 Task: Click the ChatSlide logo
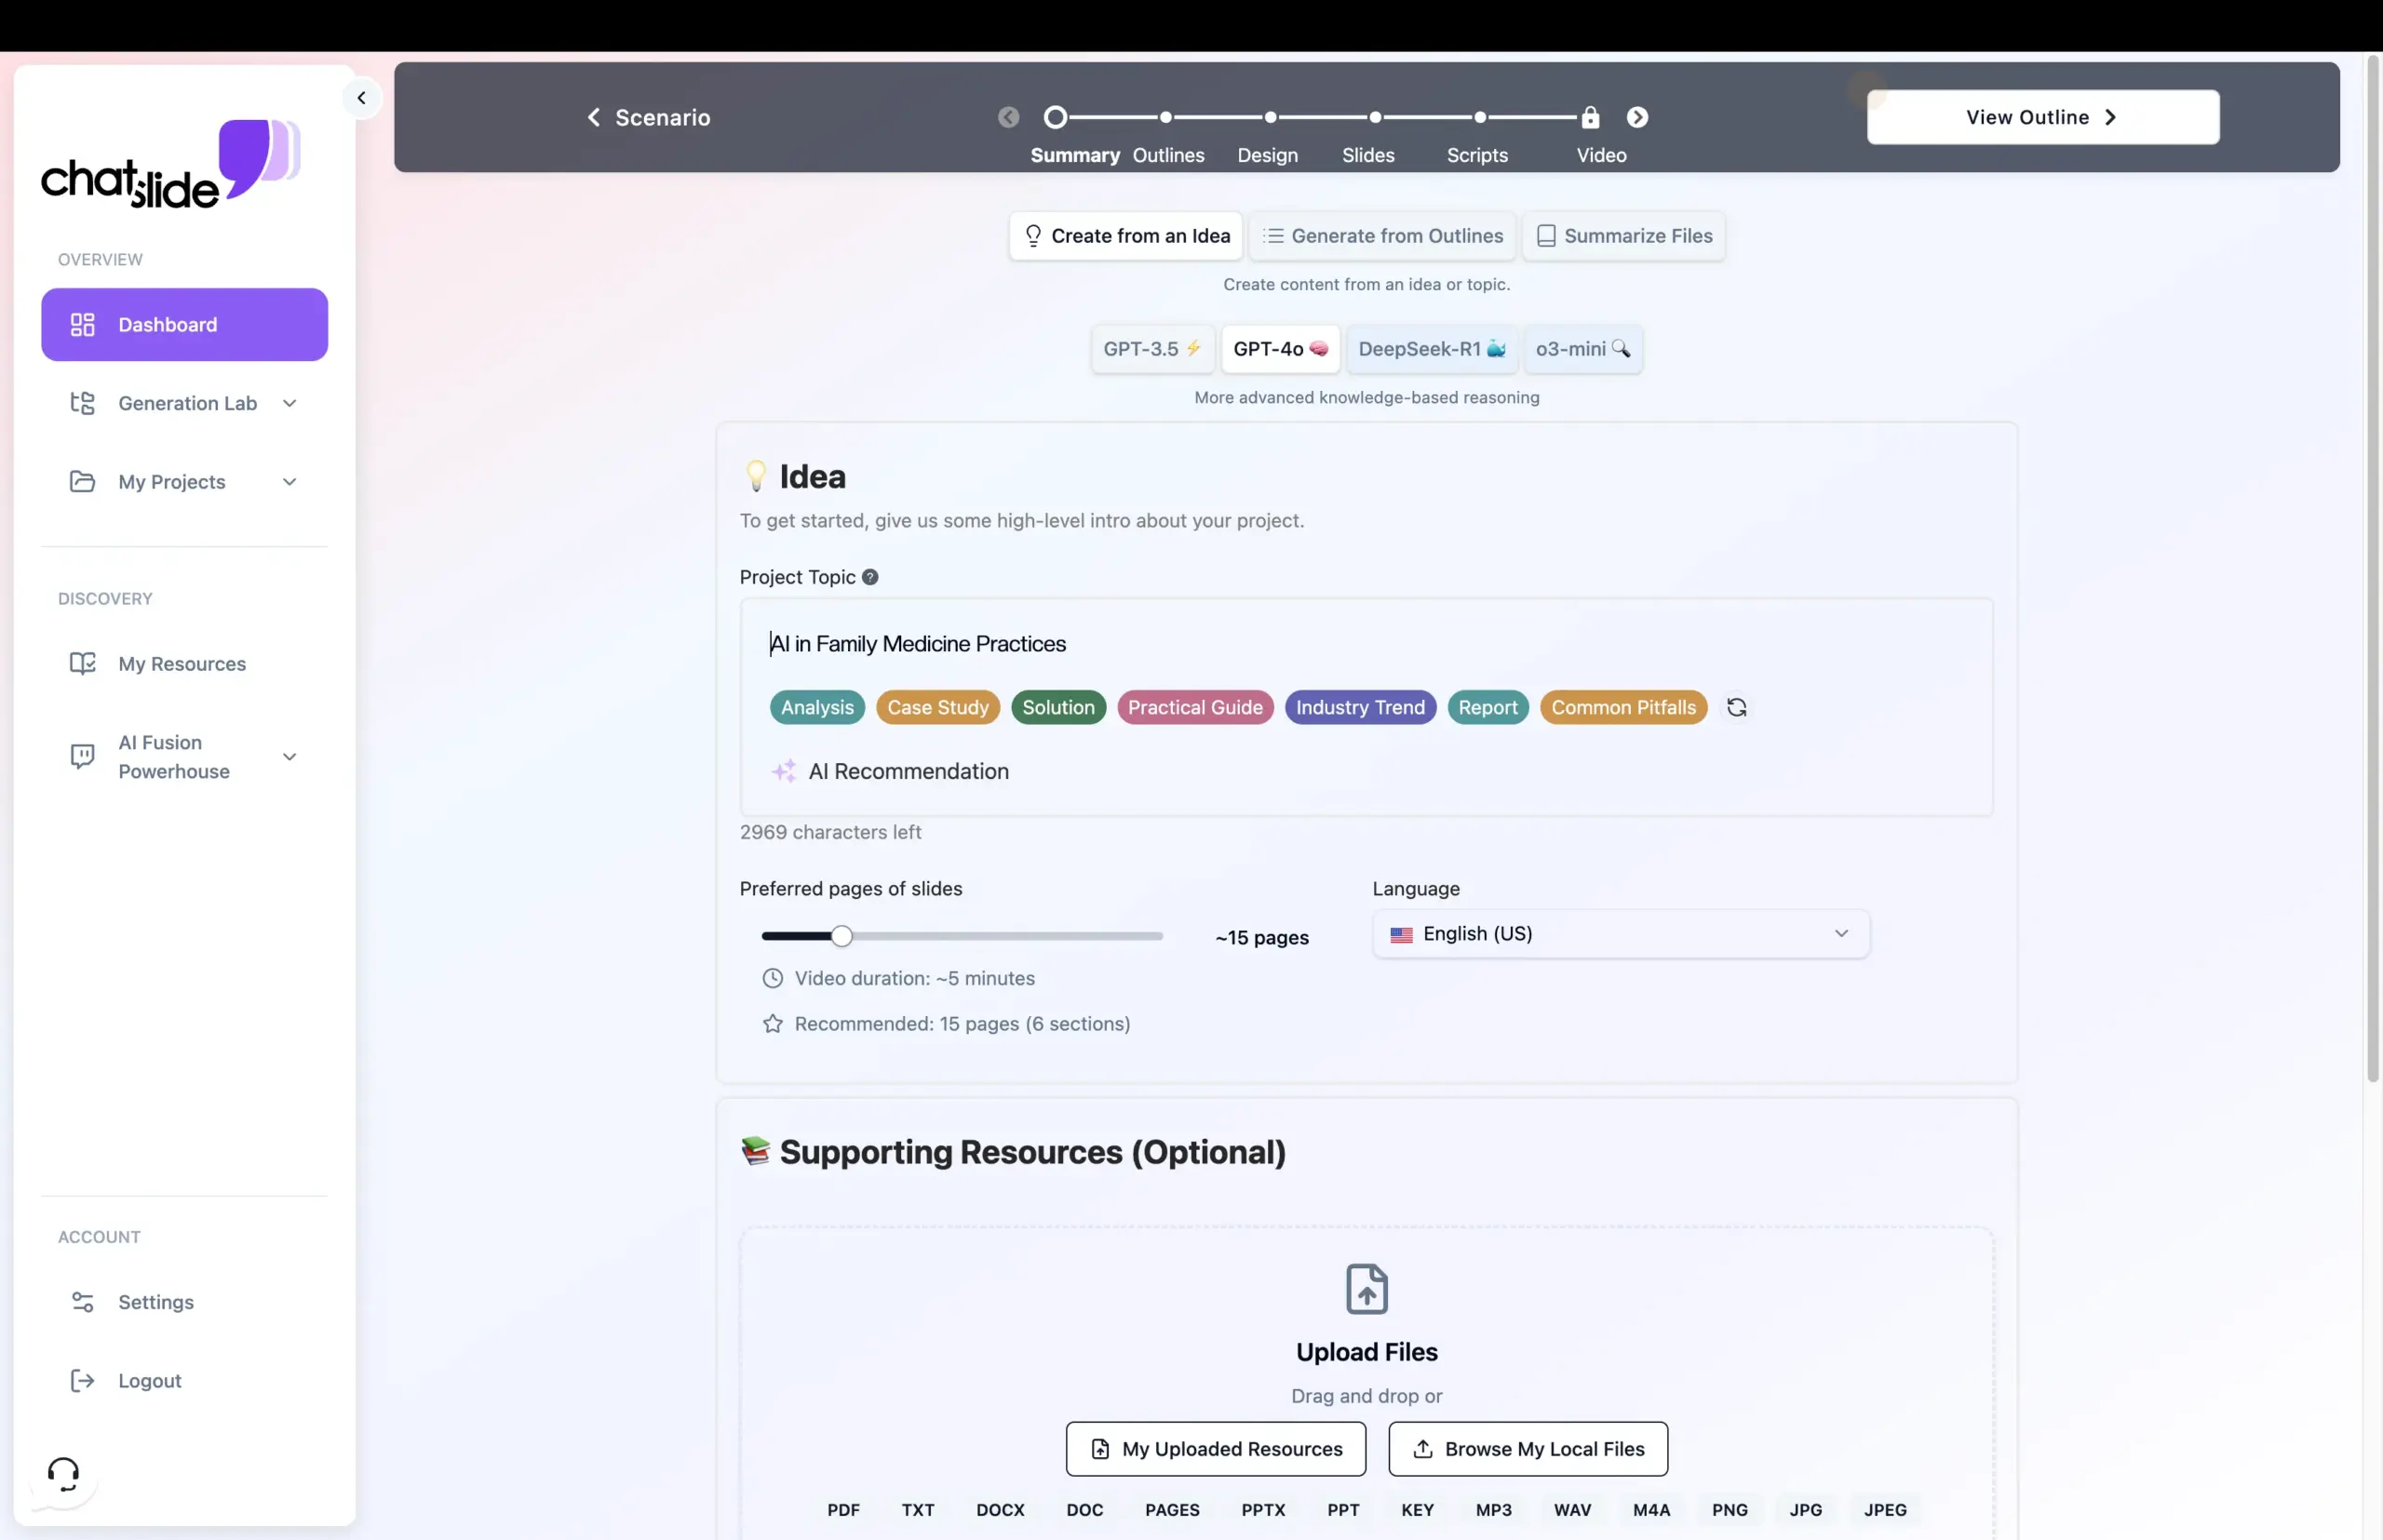(x=170, y=164)
